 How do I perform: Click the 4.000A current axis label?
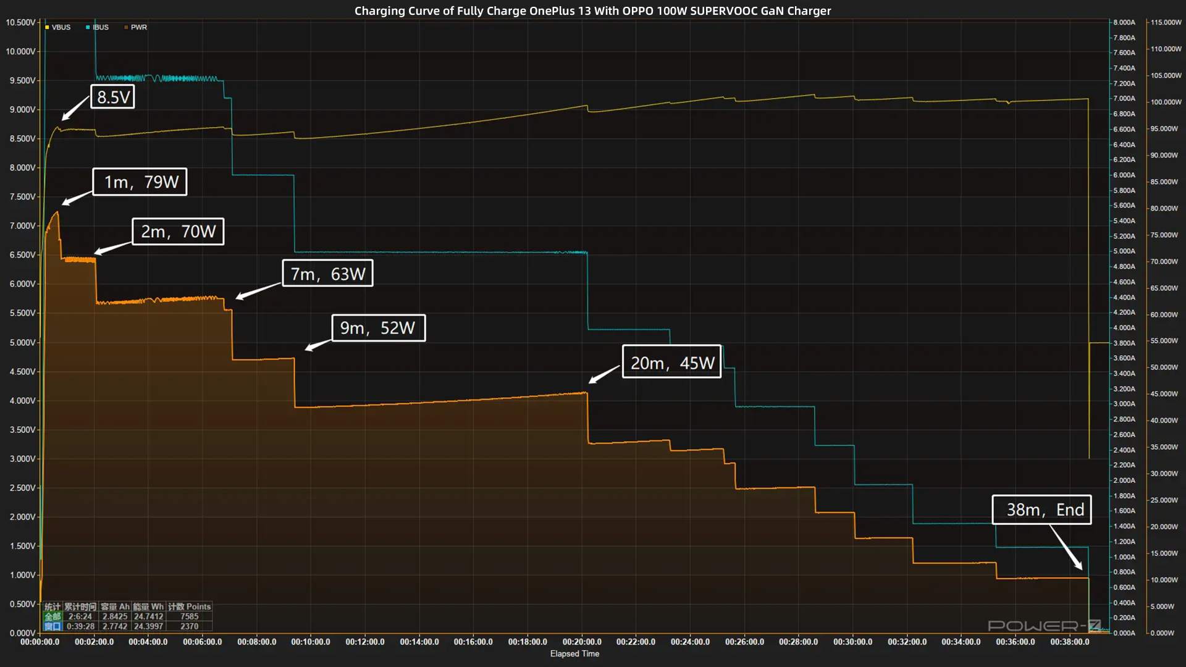1124,327
